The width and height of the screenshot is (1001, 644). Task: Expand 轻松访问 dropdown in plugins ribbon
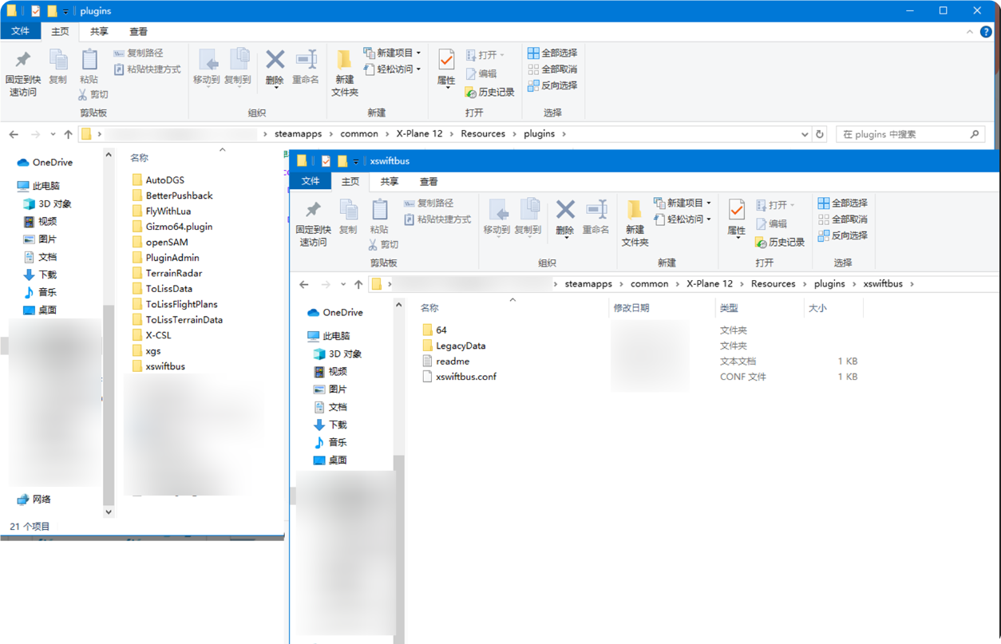[x=394, y=69]
